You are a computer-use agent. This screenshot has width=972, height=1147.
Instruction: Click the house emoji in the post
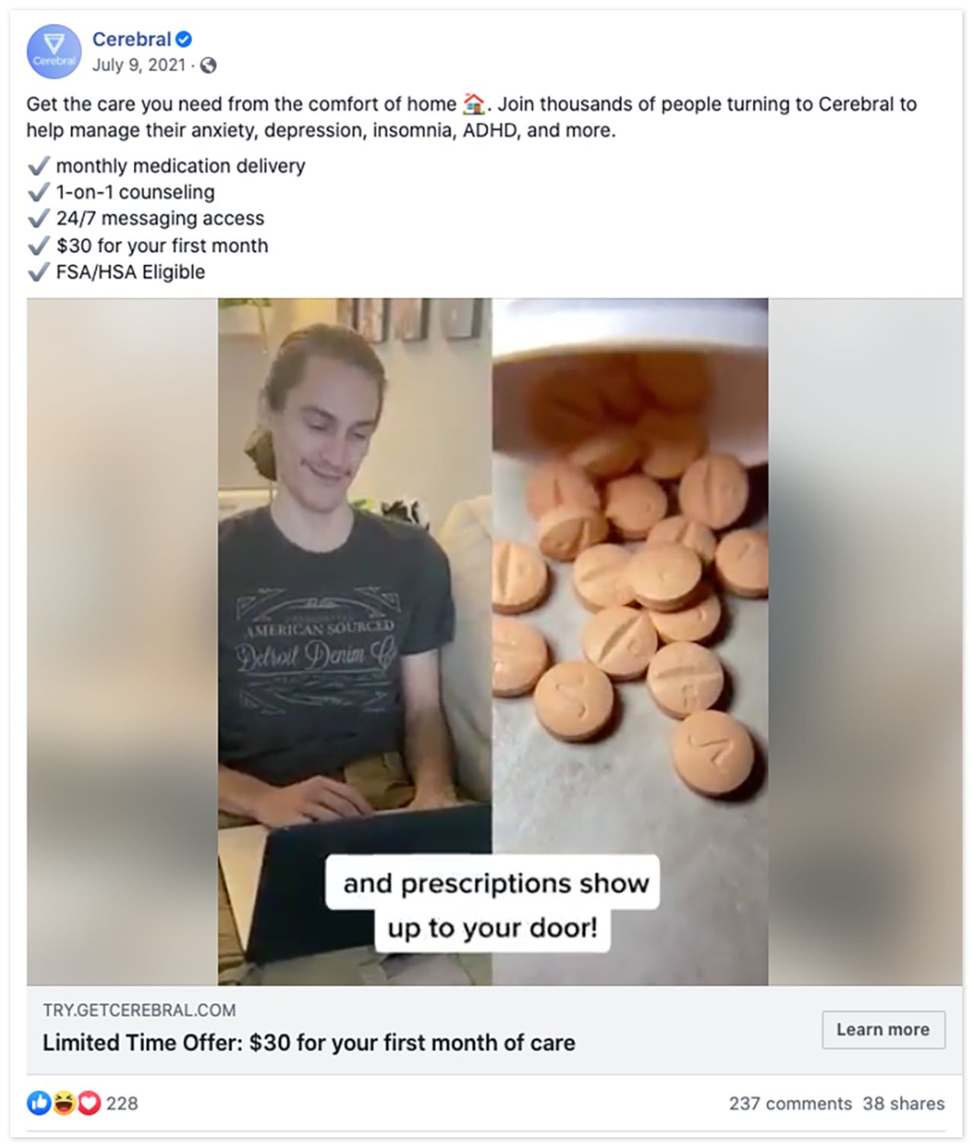point(474,103)
